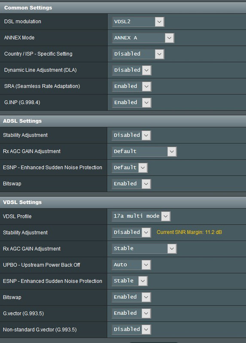This screenshot has height=343, width=246.
Task: Expand the ADSL Rx AGC GAIN Adjustment dropdown showing Default
Action: [x=144, y=152]
